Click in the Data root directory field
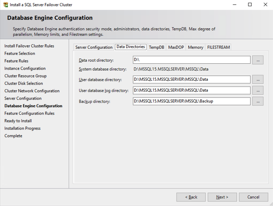Image resolution: width=273 pixels, height=206 pixels. (x=192, y=60)
